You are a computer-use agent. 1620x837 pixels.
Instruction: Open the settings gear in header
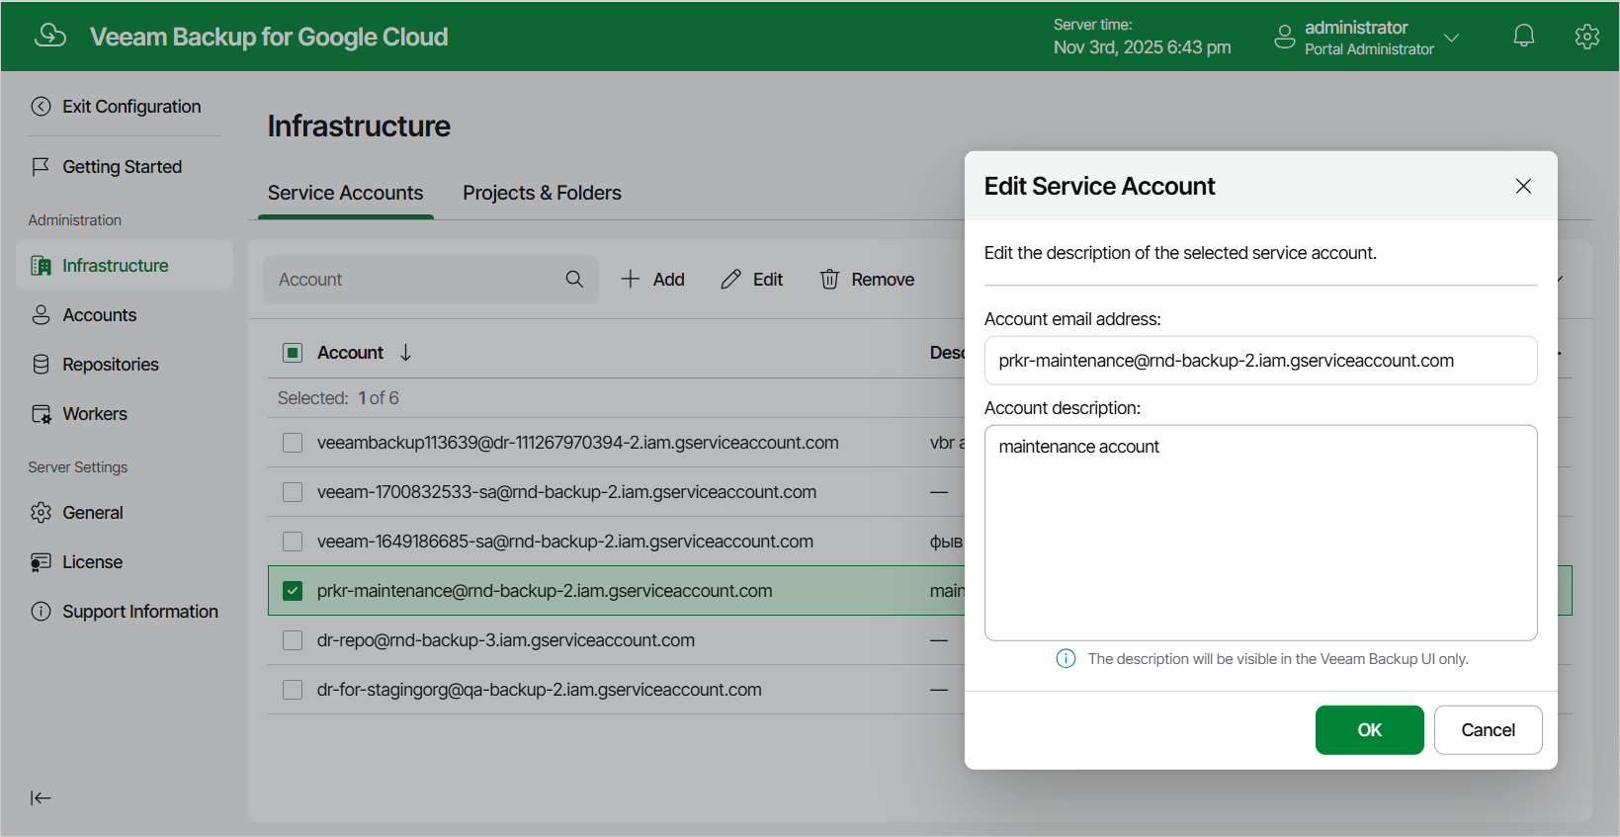(x=1587, y=37)
